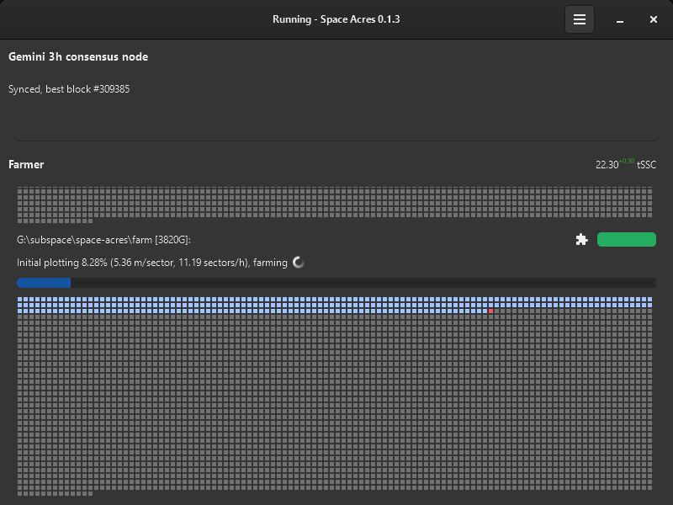Select the Farmer section heading
The image size is (673, 505).
pyautogui.click(x=26, y=165)
